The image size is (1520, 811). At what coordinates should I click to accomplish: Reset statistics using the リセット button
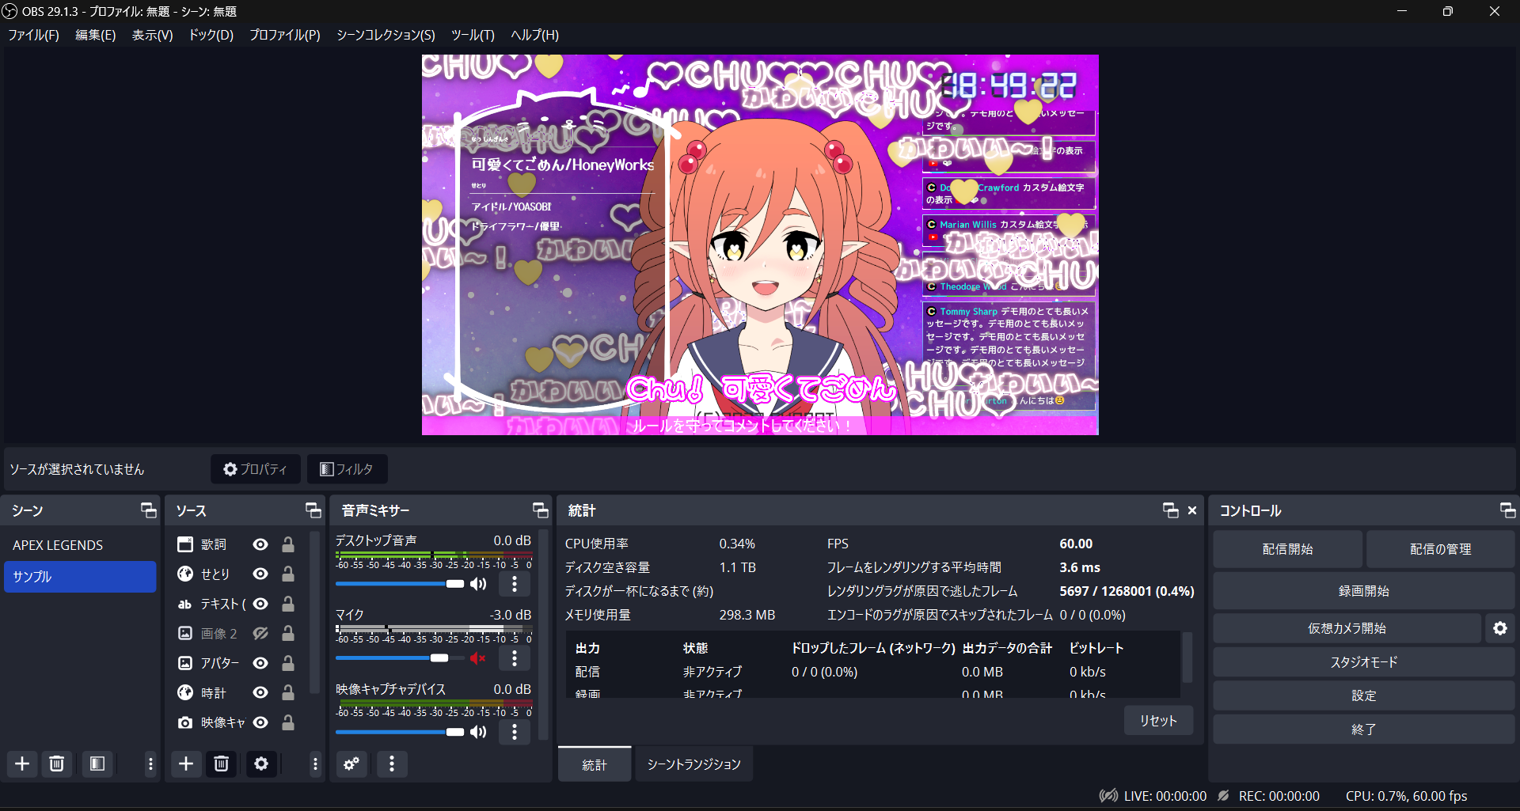point(1157,720)
